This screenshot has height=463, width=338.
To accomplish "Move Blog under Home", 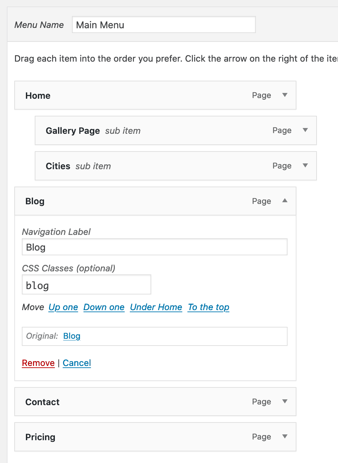I will coord(156,307).
